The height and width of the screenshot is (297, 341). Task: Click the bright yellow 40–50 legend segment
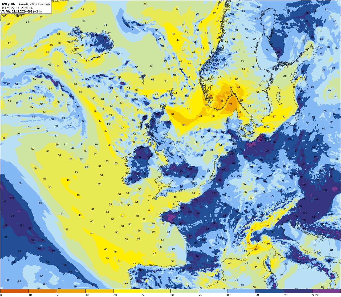coord(128,291)
